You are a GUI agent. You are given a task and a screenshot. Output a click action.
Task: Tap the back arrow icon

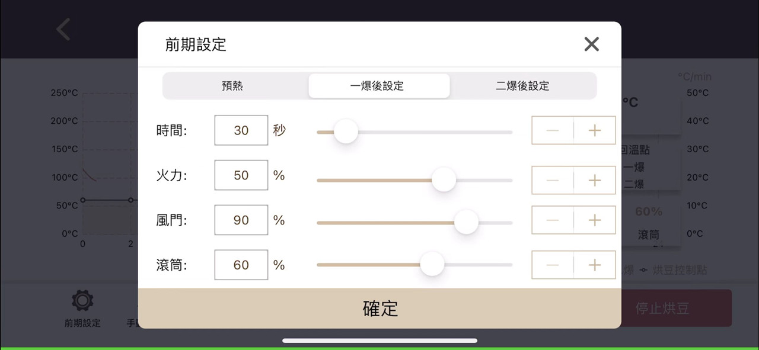pos(63,29)
